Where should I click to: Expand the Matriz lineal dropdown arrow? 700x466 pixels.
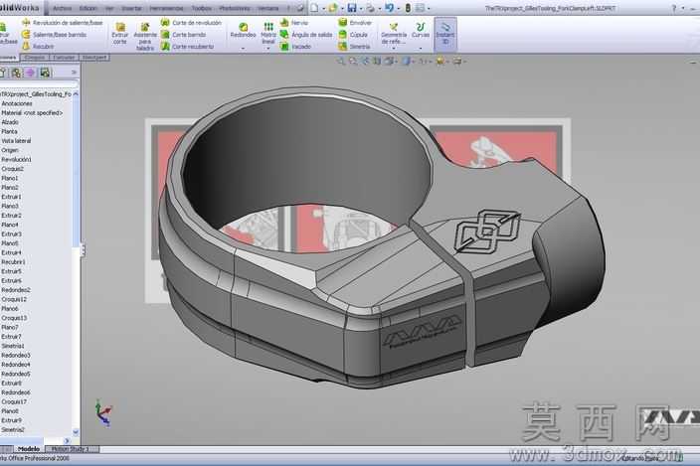coord(268,48)
